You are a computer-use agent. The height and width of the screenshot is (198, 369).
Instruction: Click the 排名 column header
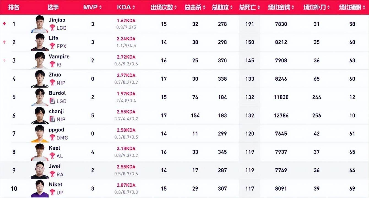tap(14, 7)
